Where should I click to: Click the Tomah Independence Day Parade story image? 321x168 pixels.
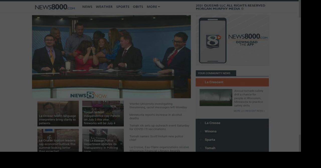(103, 113)
